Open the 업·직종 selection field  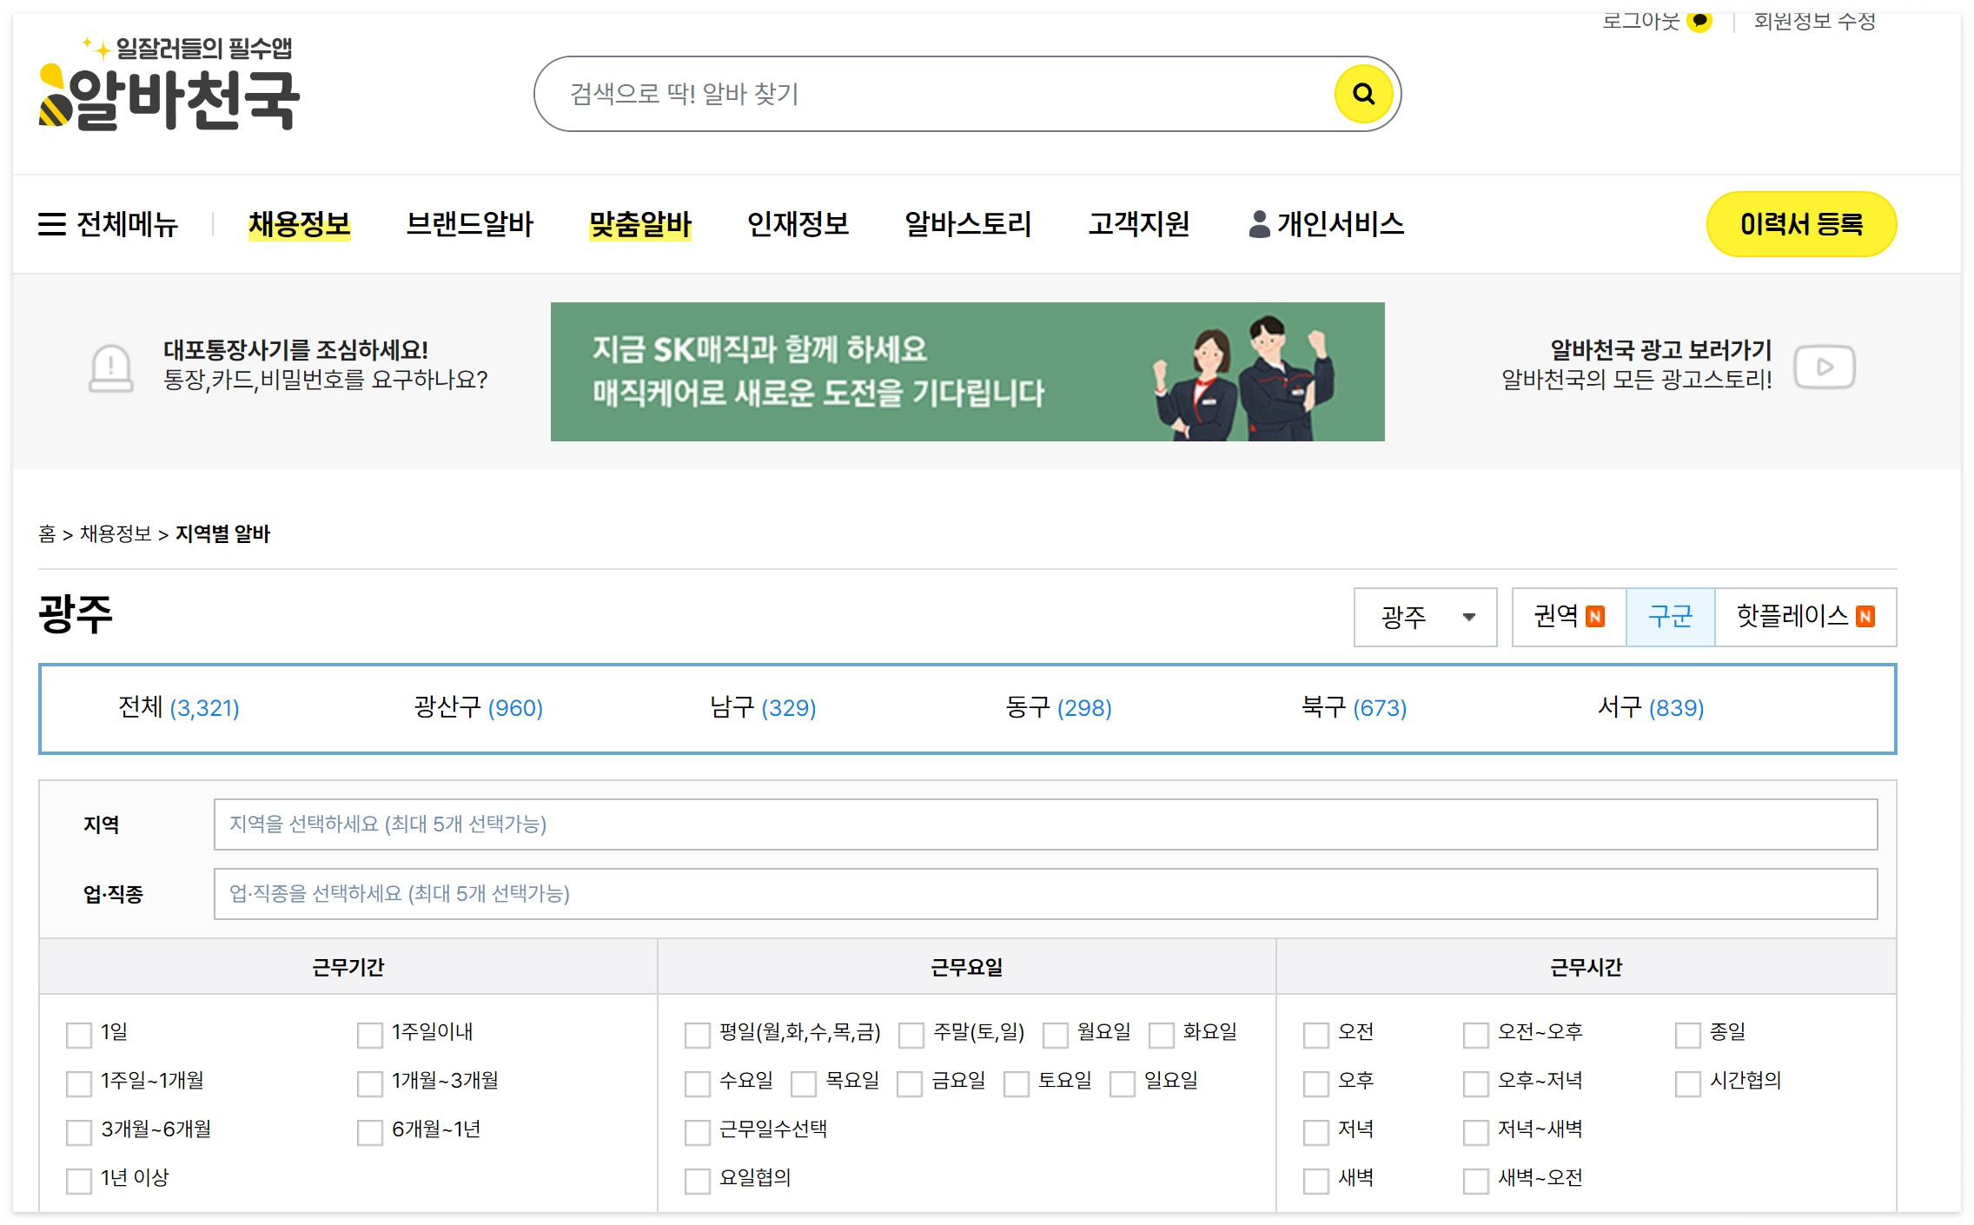(x=1044, y=893)
